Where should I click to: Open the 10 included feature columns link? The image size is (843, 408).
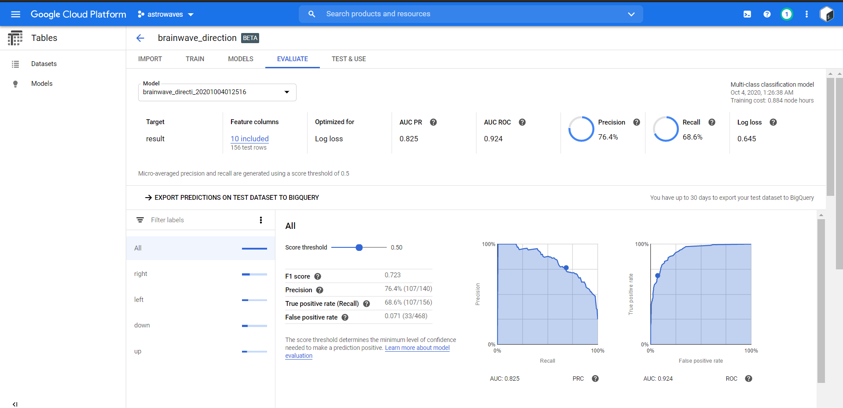[x=249, y=139]
